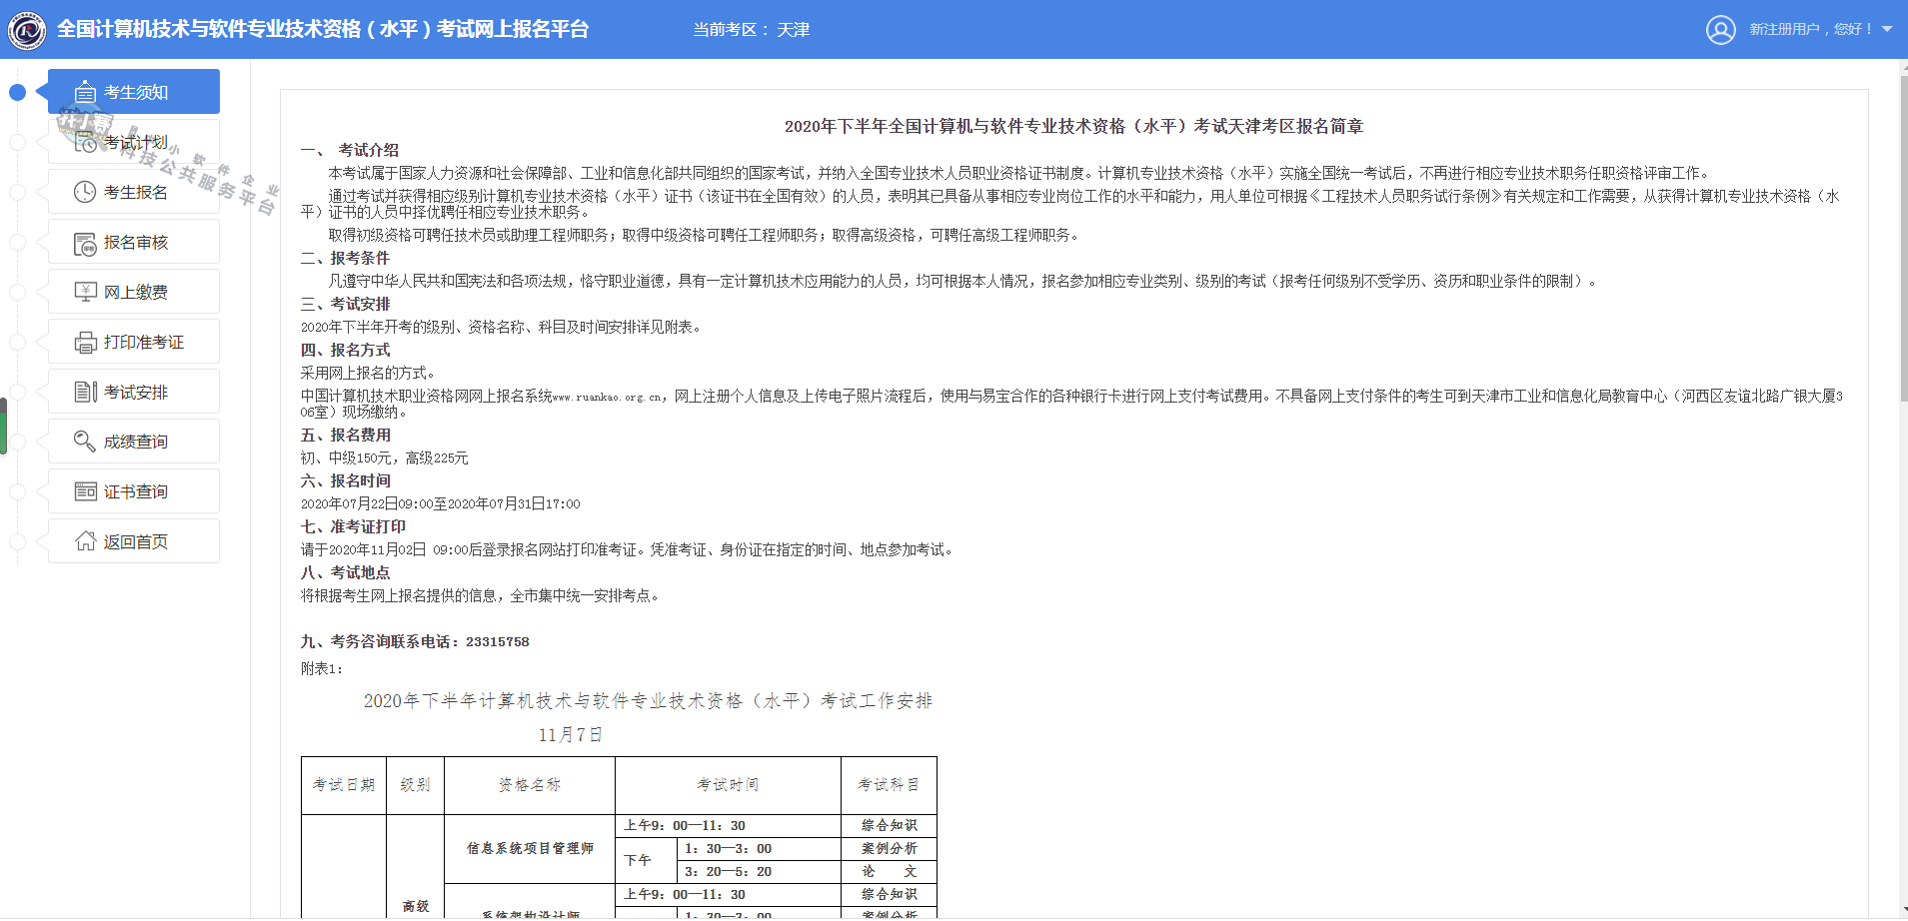
Task: Click the 报名审核 icon
Action: (x=85, y=243)
